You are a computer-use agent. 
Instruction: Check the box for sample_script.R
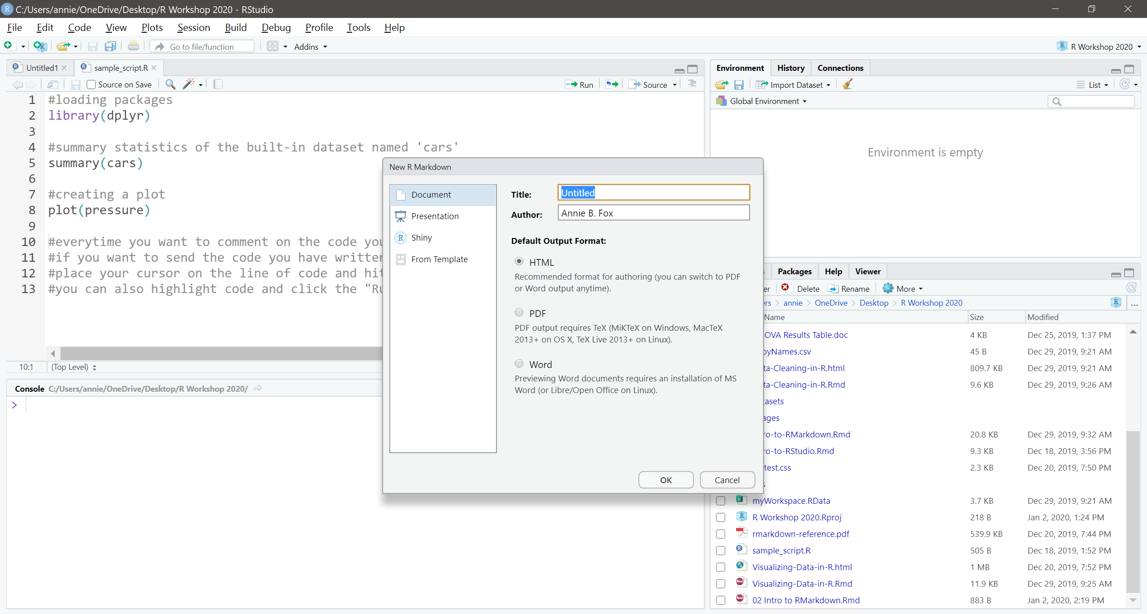(720, 551)
